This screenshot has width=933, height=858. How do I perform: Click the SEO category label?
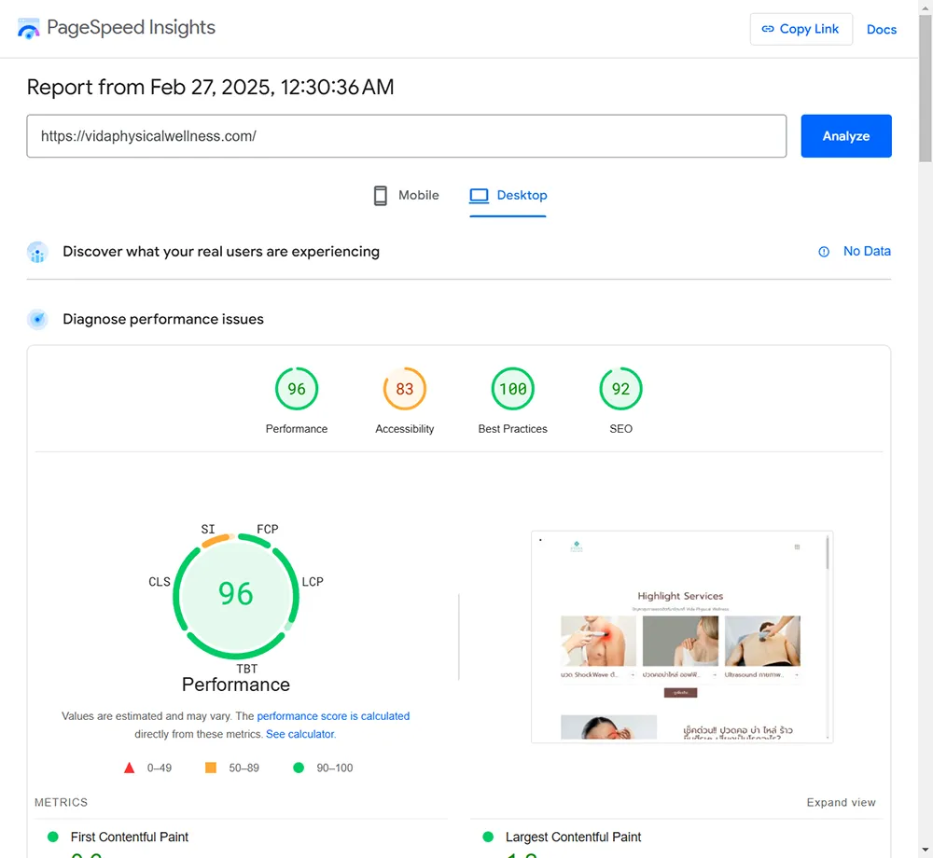[x=620, y=429]
